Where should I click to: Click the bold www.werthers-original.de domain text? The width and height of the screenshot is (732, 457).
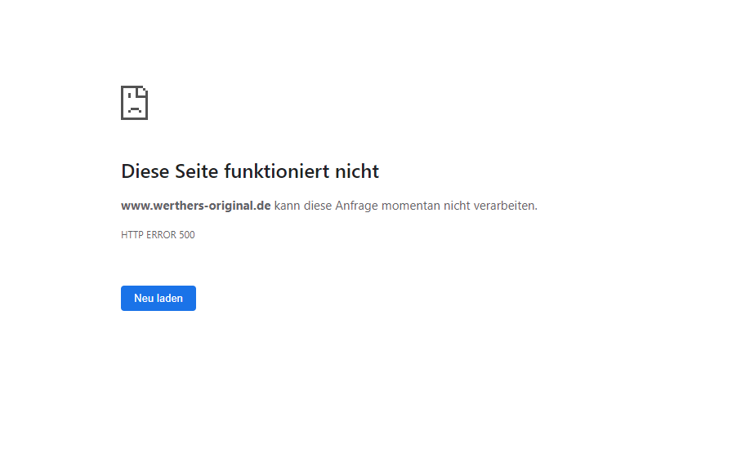click(x=195, y=206)
